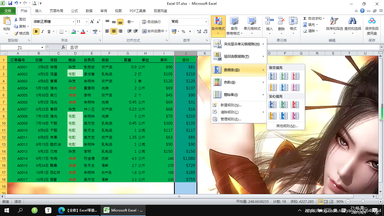Switch to the Formulas (公式) tab
The height and width of the screenshot is (216, 384).
click(x=74, y=11)
